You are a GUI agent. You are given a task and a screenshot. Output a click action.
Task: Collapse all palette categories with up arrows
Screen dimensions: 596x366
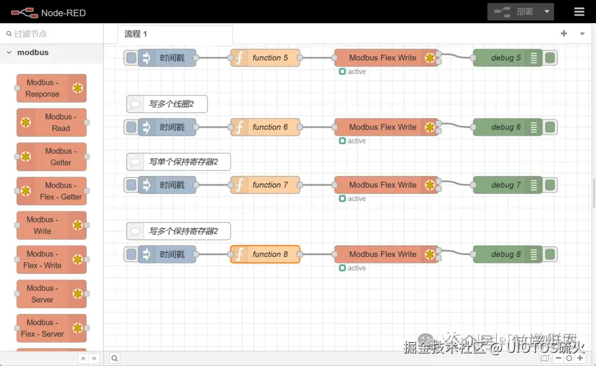point(83,358)
